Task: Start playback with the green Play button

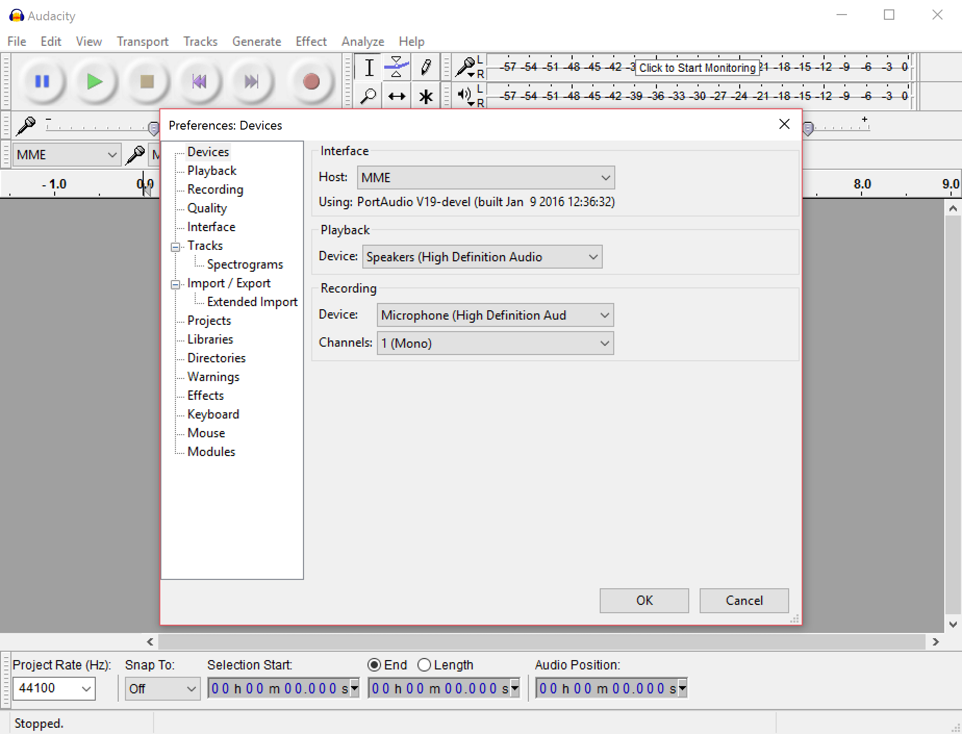Action: [94, 82]
